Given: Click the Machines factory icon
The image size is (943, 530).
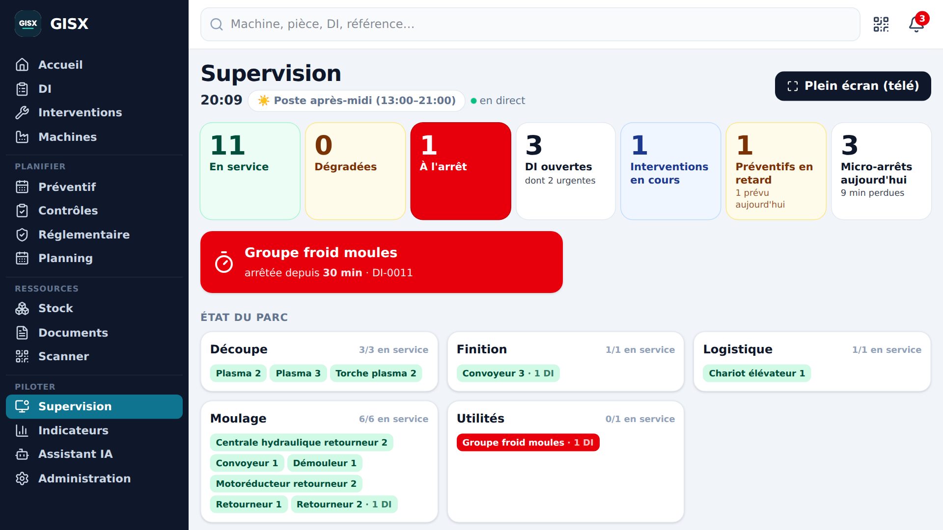Looking at the screenshot, I should click(22, 137).
